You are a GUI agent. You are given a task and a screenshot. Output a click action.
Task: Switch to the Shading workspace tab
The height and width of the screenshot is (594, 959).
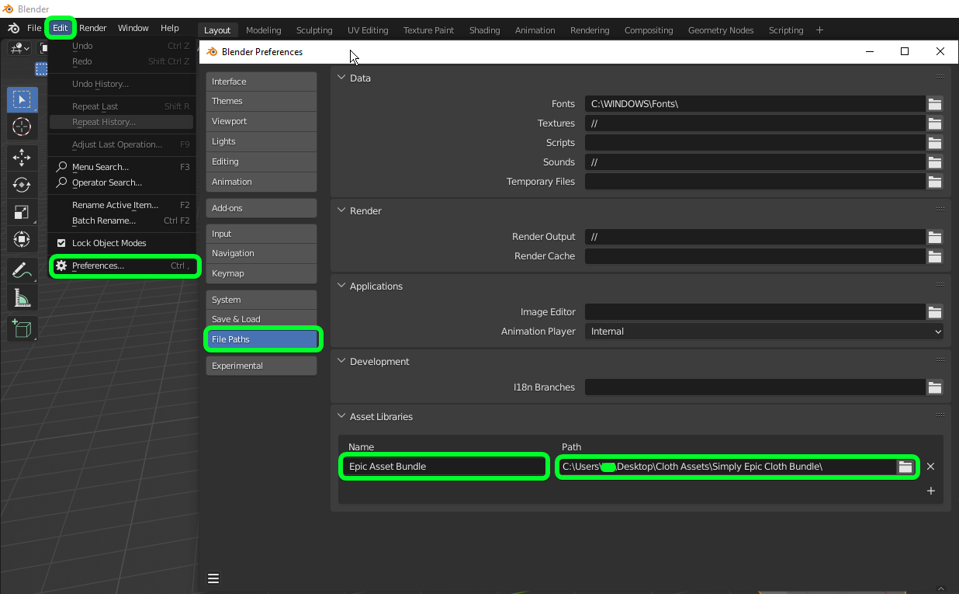coord(484,30)
